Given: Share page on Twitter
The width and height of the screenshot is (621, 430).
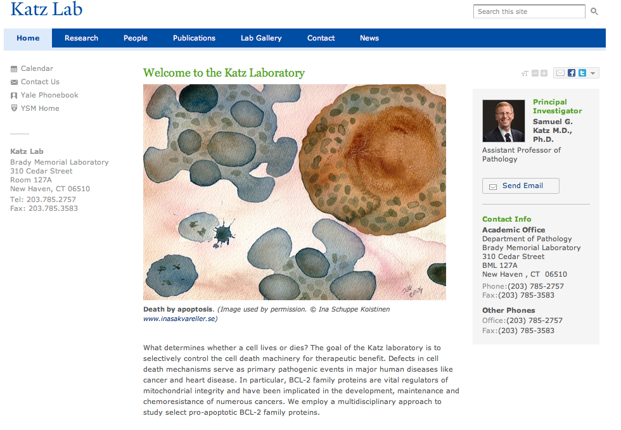Looking at the screenshot, I should (x=582, y=73).
